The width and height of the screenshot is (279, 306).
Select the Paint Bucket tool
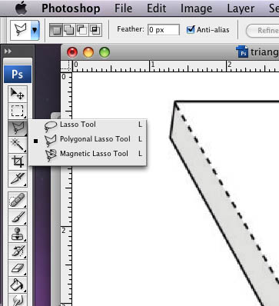[x=18, y=285]
